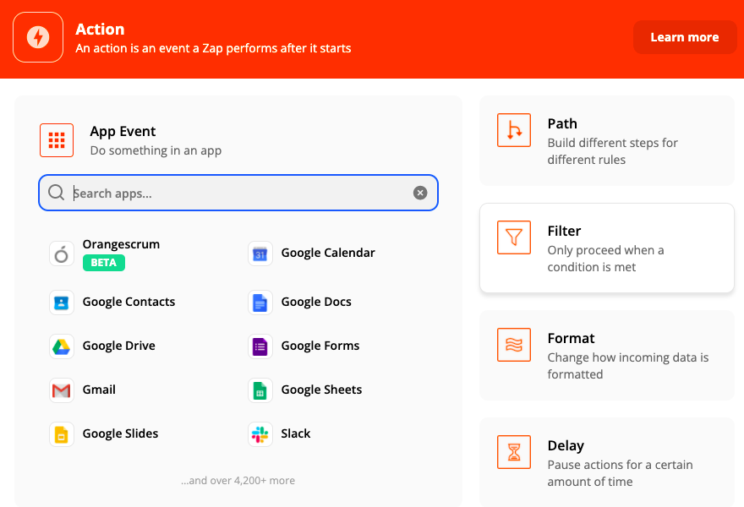Focus the Search apps input field
The image size is (744, 507).
pyautogui.click(x=238, y=193)
